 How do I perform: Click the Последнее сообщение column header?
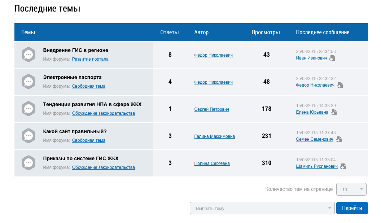[x=323, y=32]
